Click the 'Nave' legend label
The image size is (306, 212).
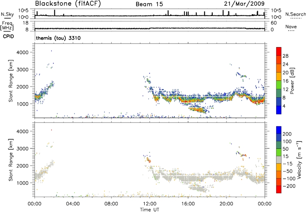[x=291, y=26]
